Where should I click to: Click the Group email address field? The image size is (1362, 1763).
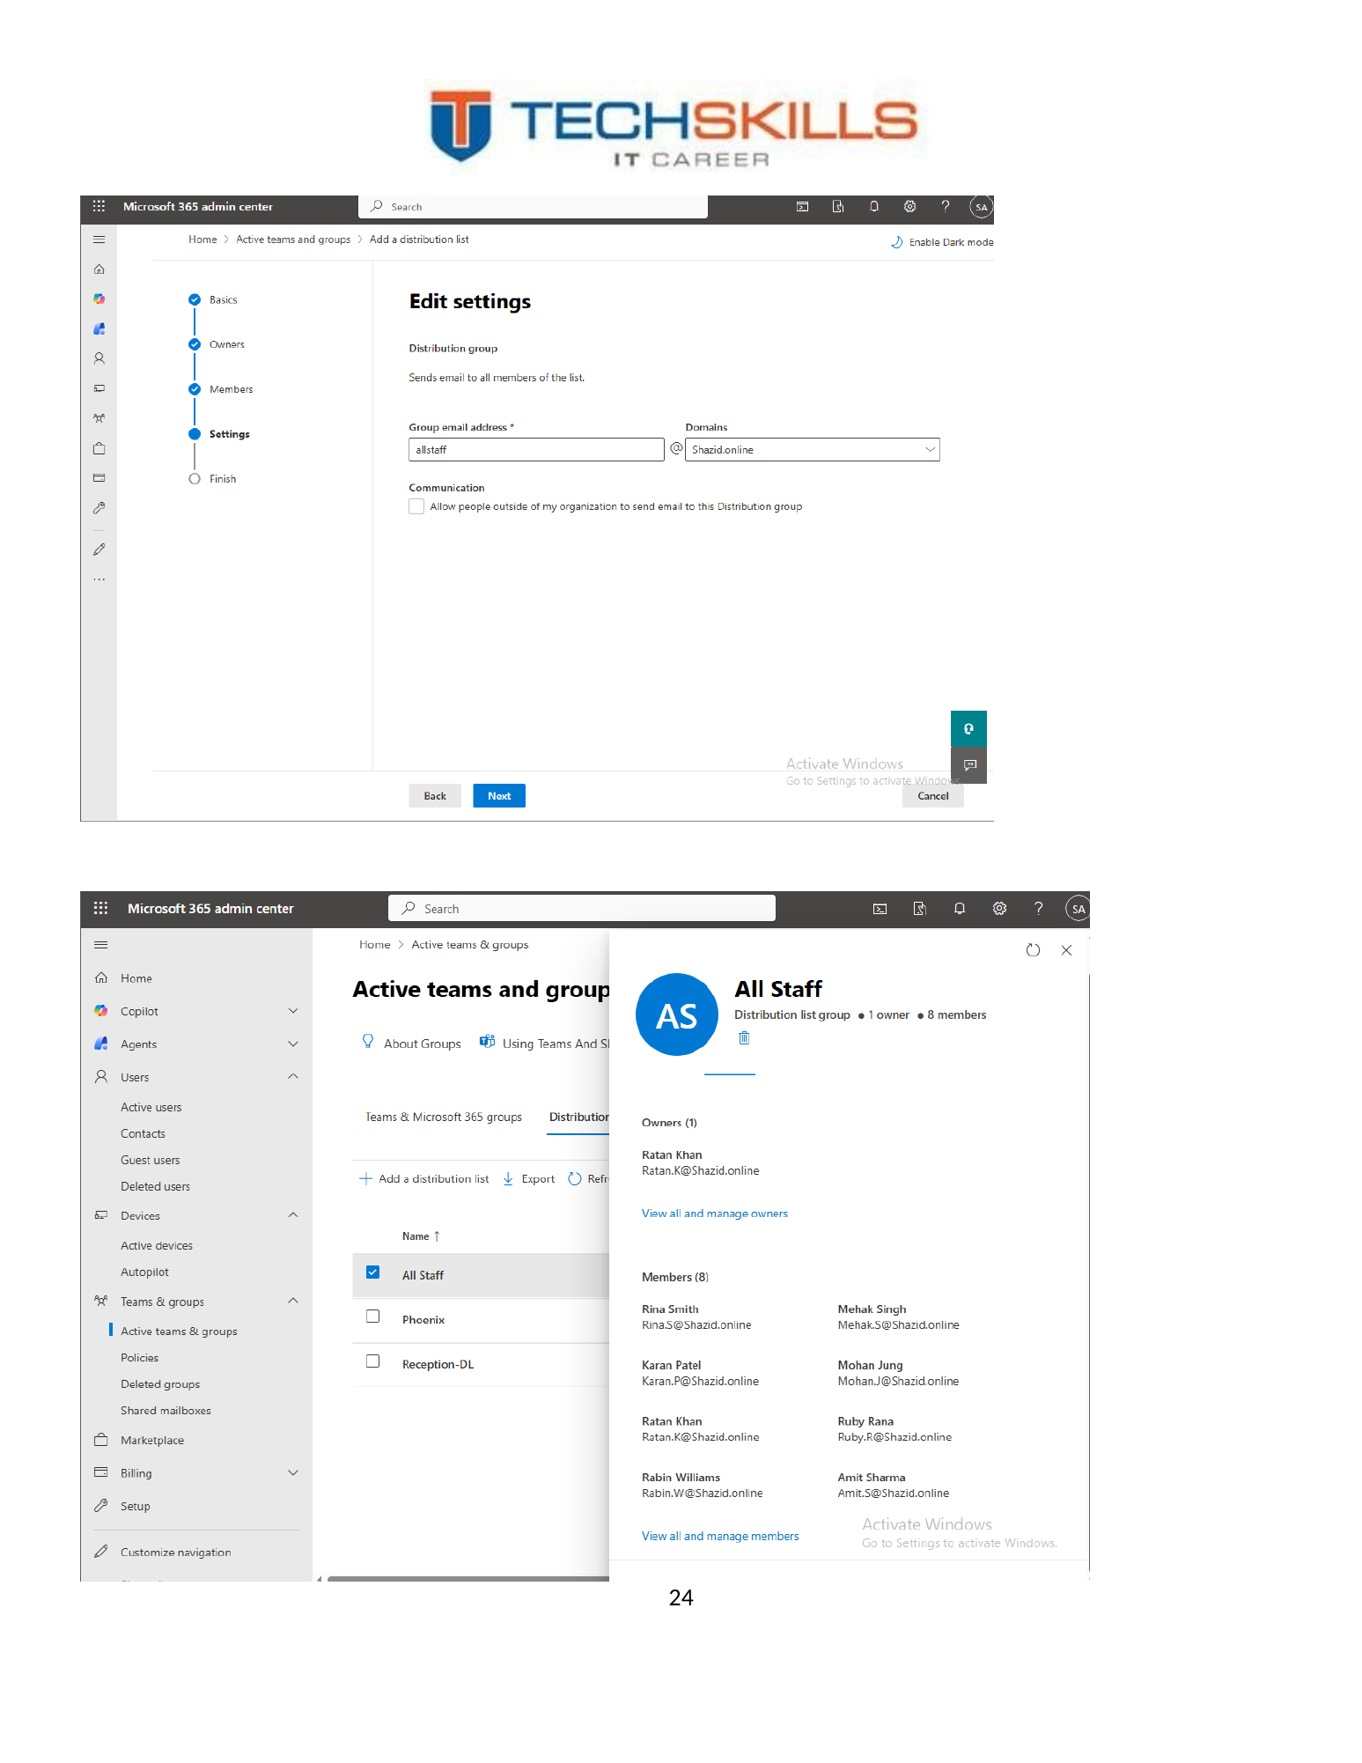click(x=536, y=450)
